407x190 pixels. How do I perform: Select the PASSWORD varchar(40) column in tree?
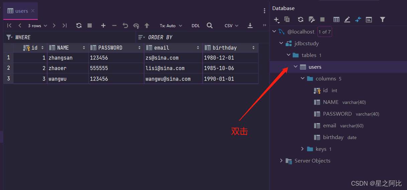346,114
